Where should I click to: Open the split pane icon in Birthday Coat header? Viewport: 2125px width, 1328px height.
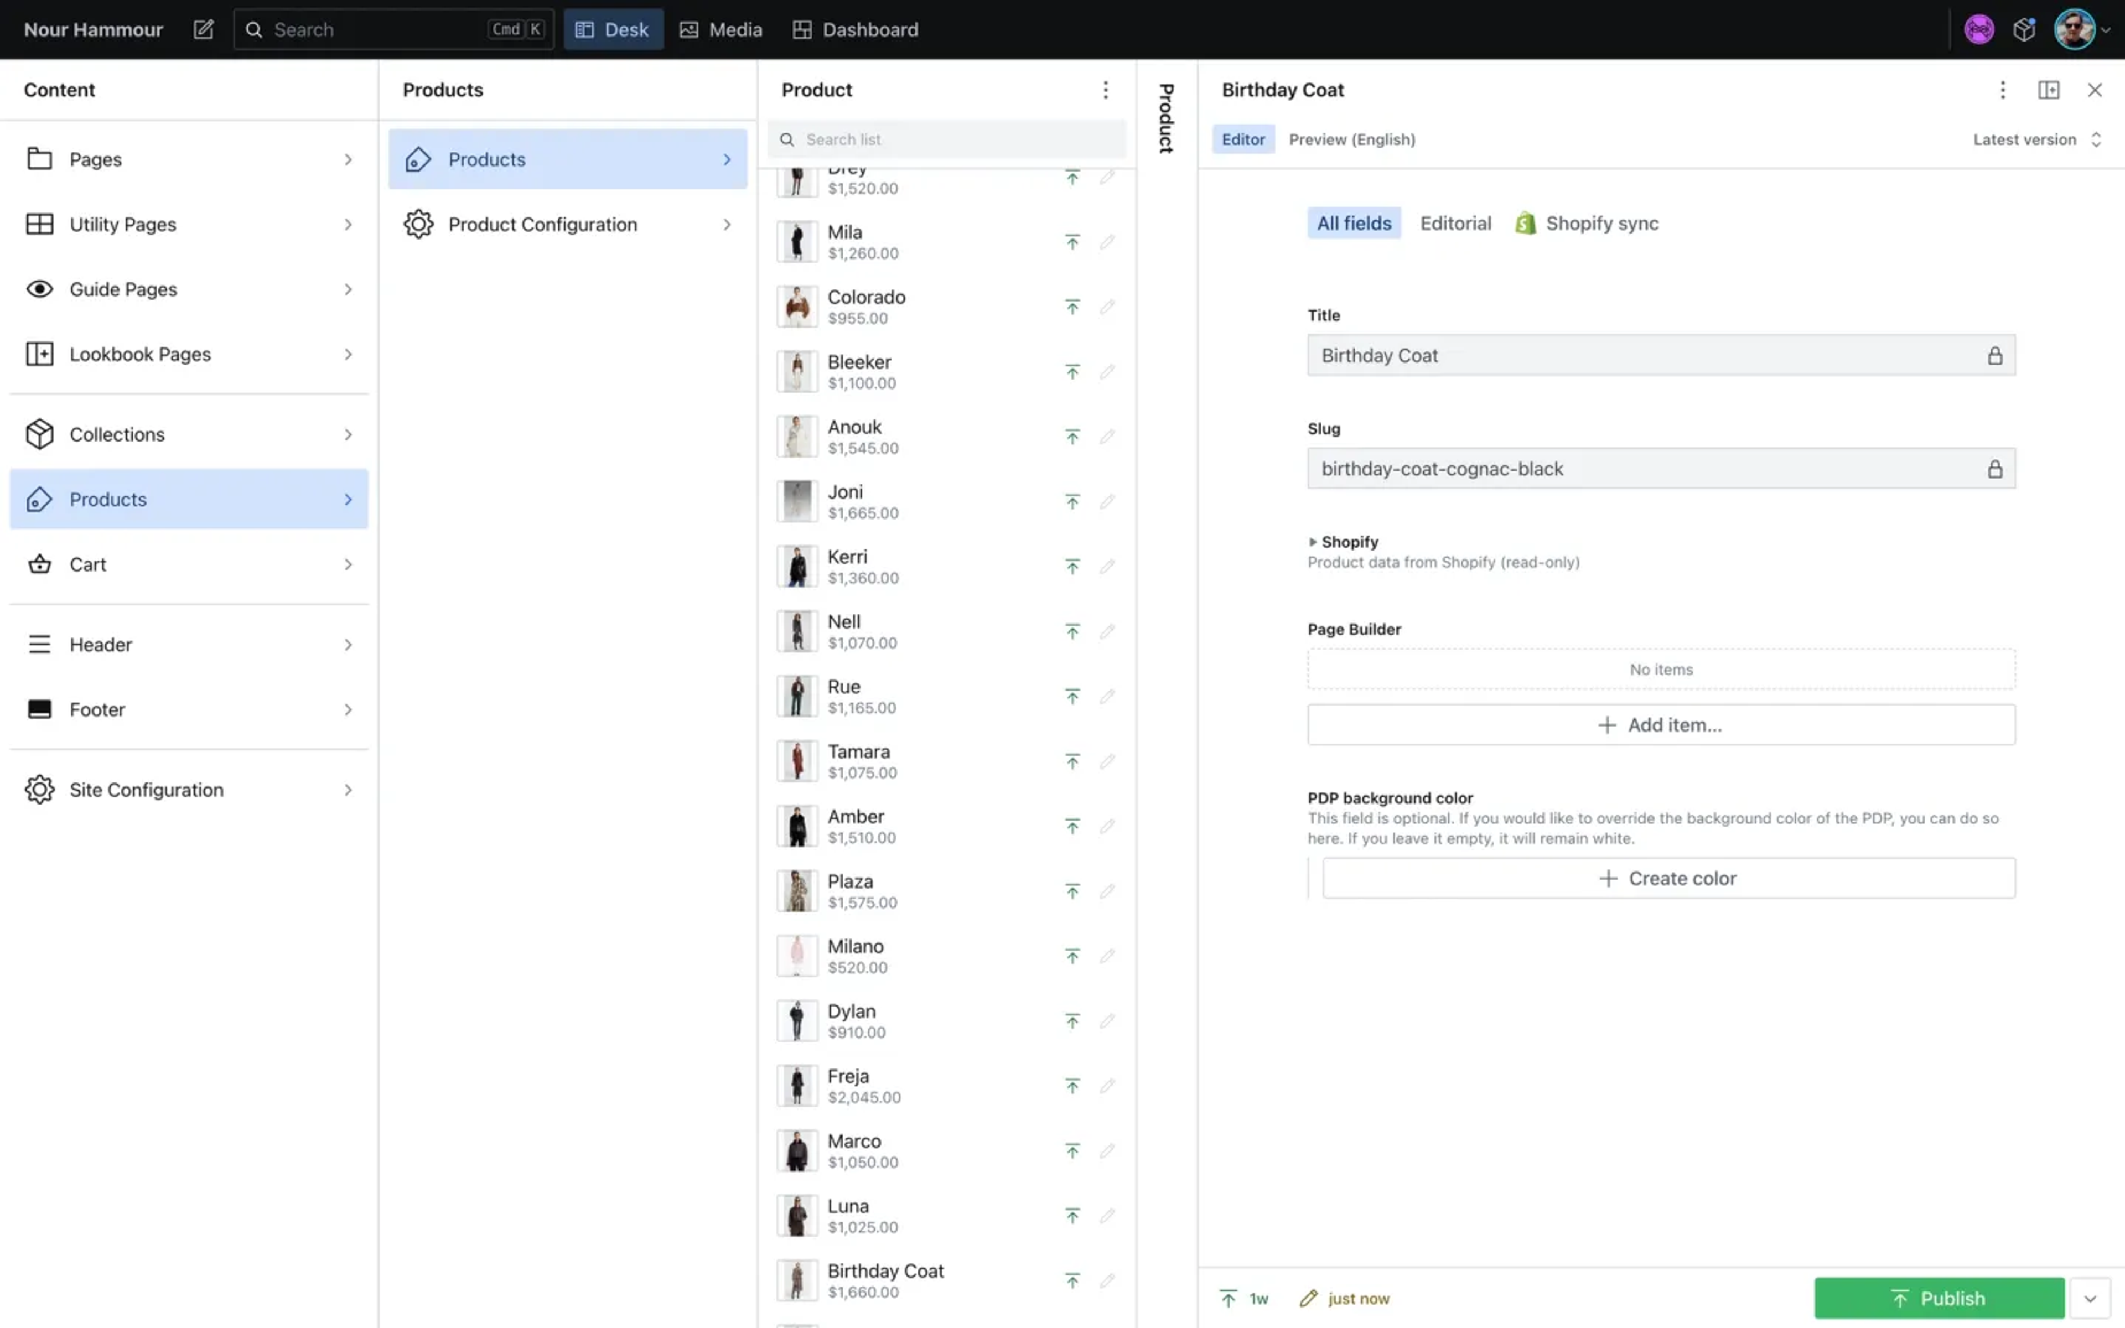pyautogui.click(x=2048, y=90)
